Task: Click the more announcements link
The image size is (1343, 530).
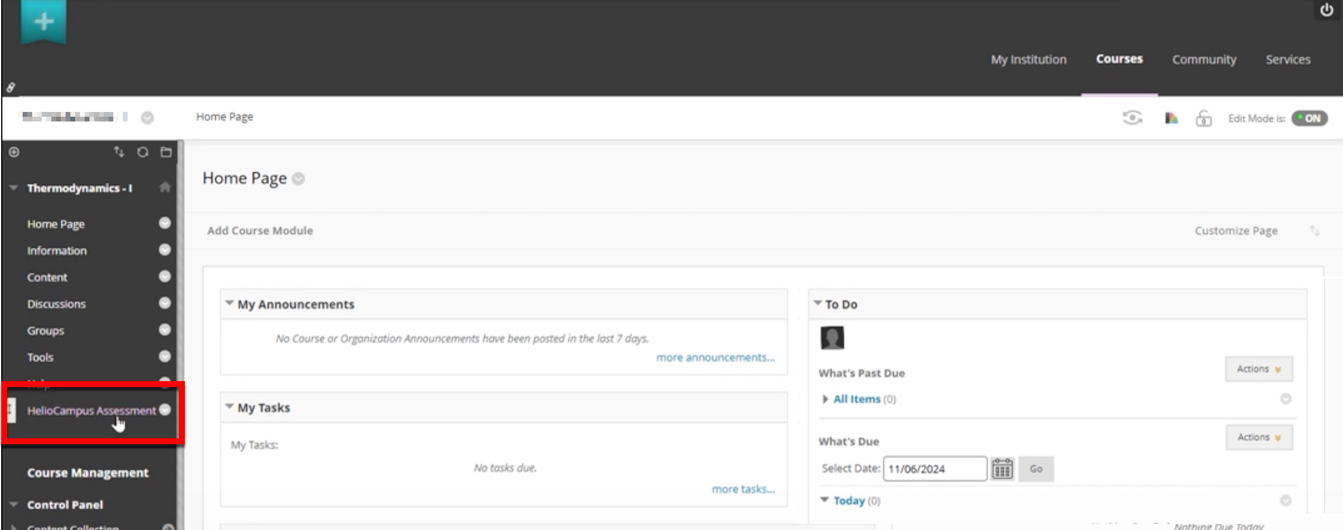Action: 715,357
